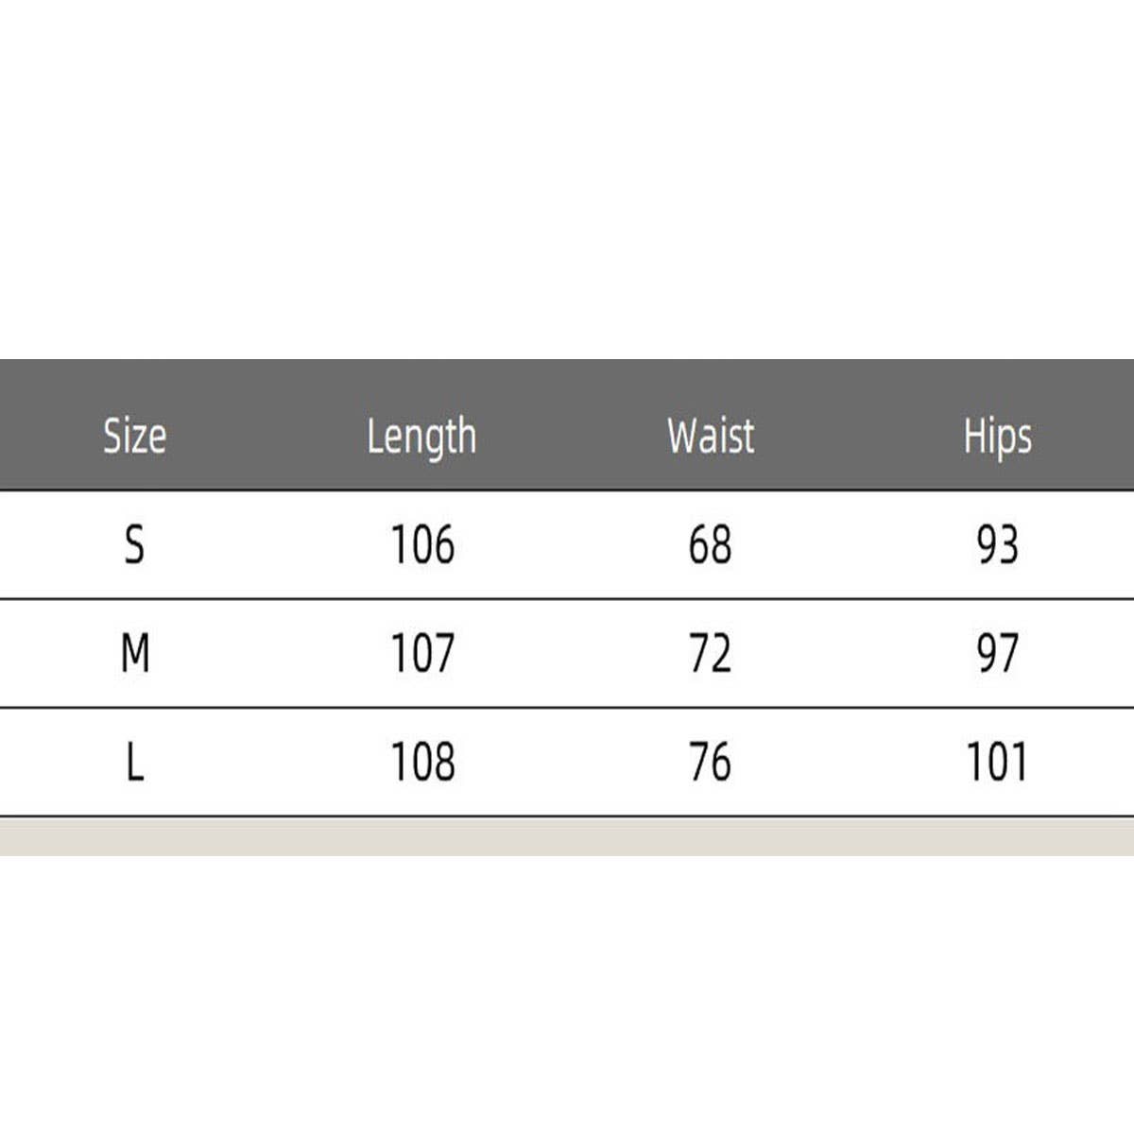Click waist value 72 in M row

click(710, 653)
